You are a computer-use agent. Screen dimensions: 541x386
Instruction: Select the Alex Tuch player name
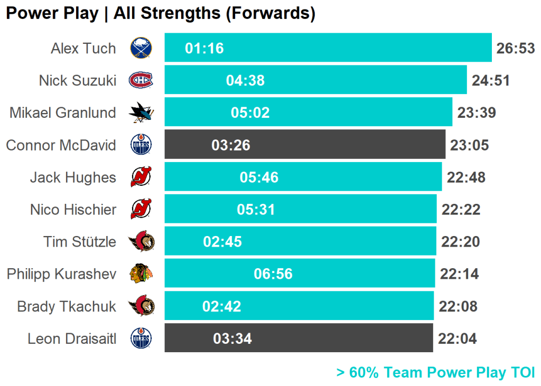[x=83, y=49]
